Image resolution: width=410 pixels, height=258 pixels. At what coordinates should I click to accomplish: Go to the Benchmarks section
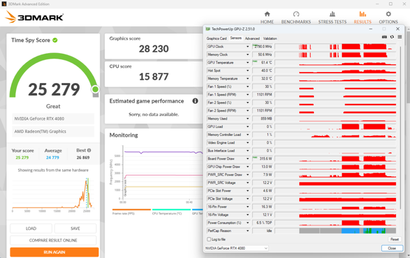pyautogui.click(x=296, y=17)
